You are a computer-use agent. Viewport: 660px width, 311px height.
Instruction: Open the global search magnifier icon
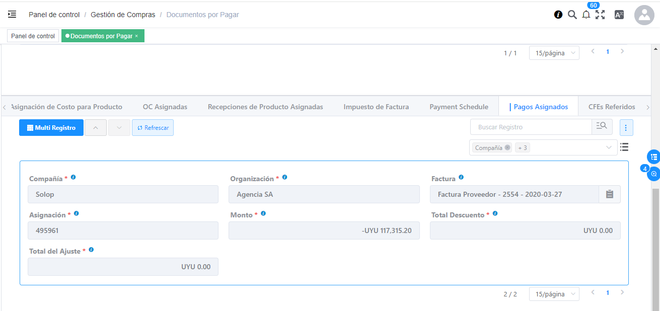coord(572,15)
